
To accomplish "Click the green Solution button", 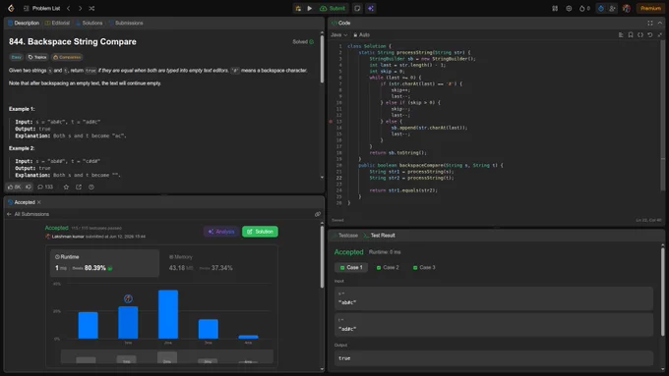I will point(260,232).
